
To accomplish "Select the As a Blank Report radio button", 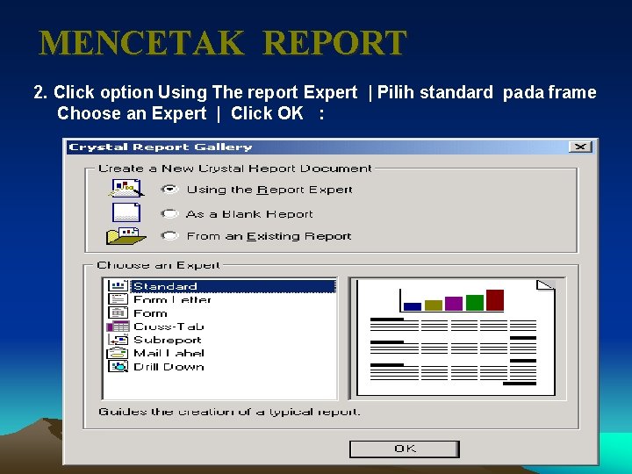I will 169,213.
